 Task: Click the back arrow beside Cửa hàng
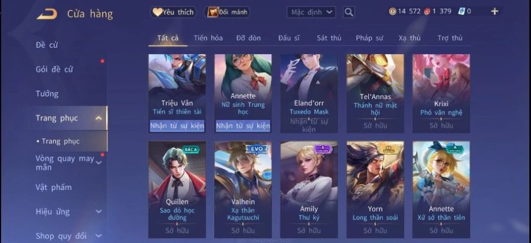click(47, 14)
